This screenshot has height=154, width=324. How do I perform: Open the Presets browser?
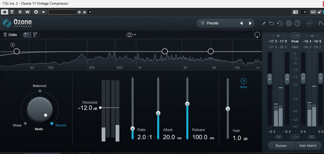pos(213,23)
